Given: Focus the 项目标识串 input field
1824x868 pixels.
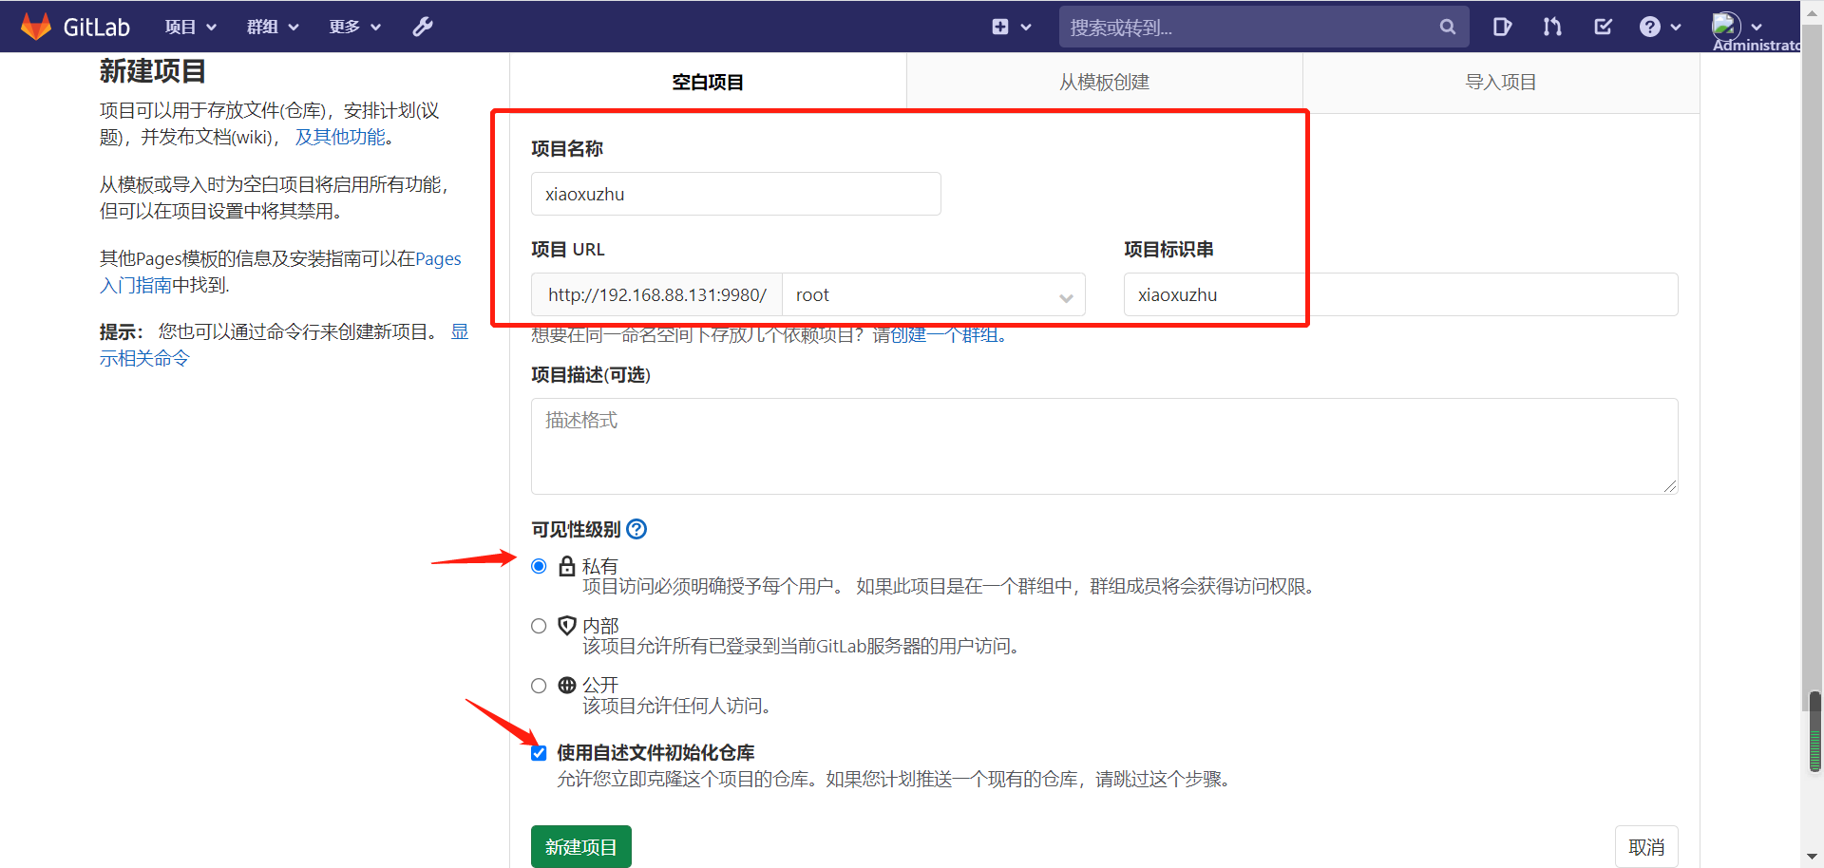Looking at the screenshot, I should click(x=1400, y=294).
